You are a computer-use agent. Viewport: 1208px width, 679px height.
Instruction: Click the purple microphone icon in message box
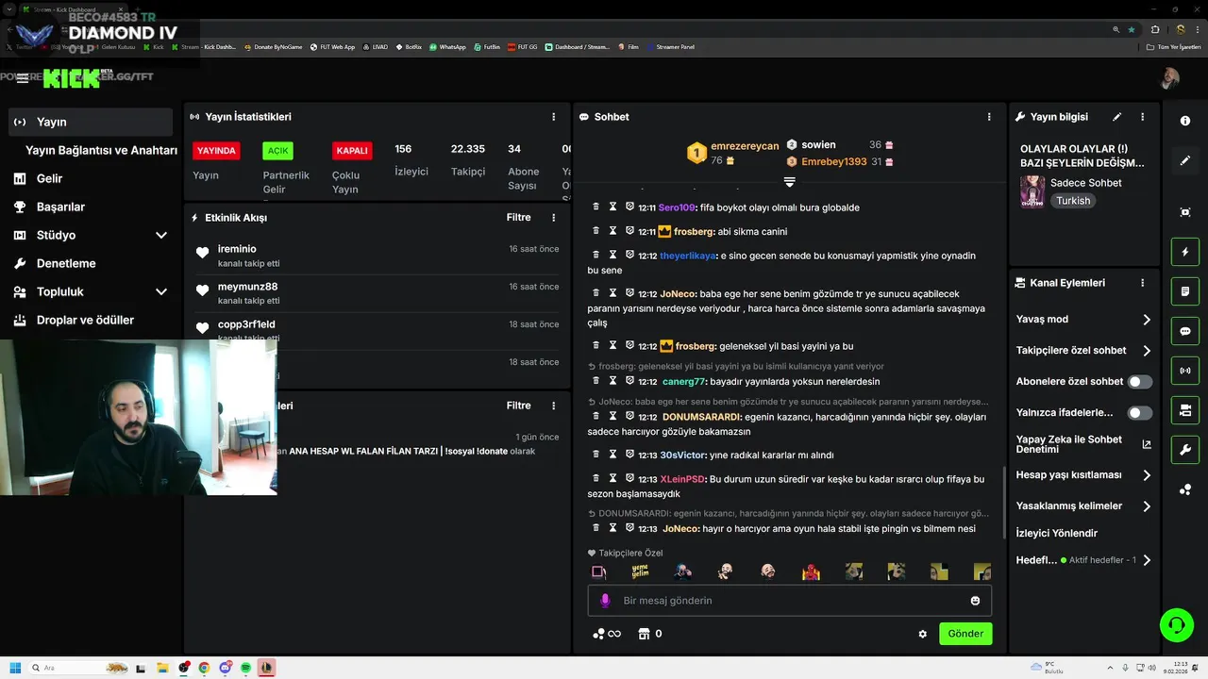click(x=605, y=601)
